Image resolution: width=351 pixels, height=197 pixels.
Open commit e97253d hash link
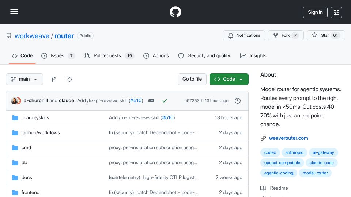pos(193,101)
